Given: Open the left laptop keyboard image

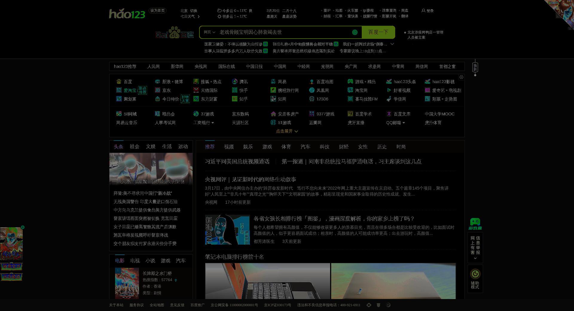Looking at the screenshot, I should click(268, 281).
